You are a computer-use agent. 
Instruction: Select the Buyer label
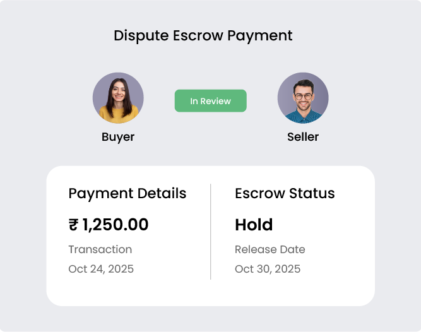(118, 137)
